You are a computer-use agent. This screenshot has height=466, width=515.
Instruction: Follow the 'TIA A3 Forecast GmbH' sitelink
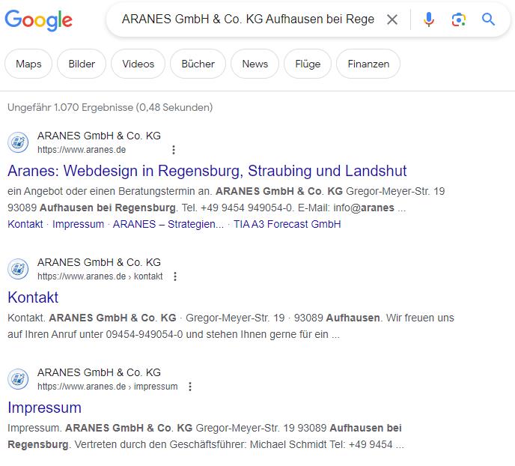287,224
